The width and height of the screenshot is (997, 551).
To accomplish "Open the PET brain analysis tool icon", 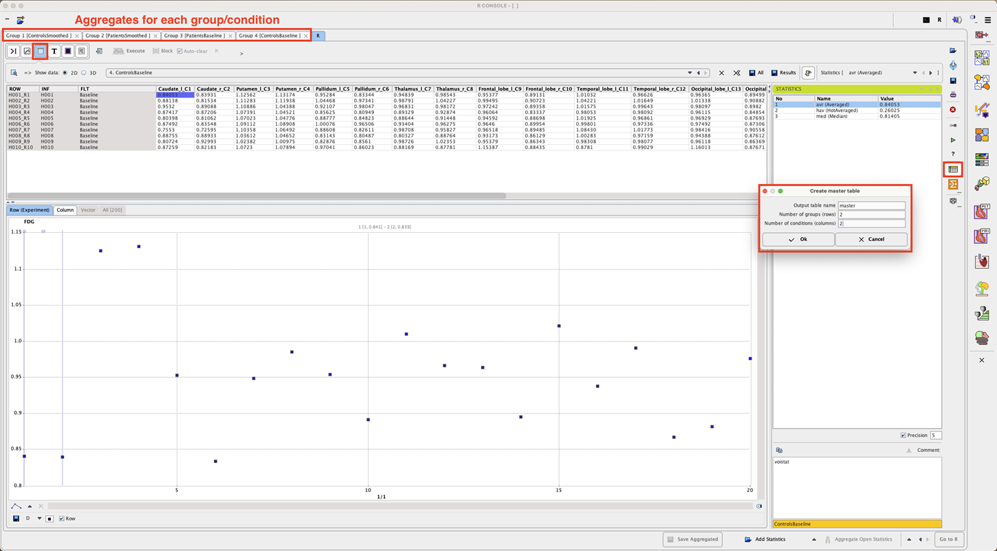I will [x=982, y=212].
